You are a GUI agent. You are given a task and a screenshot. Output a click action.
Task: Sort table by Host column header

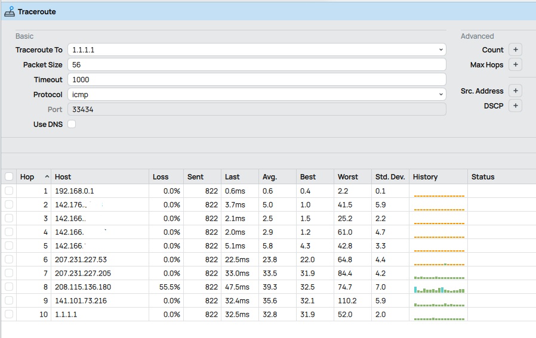[63, 177]
